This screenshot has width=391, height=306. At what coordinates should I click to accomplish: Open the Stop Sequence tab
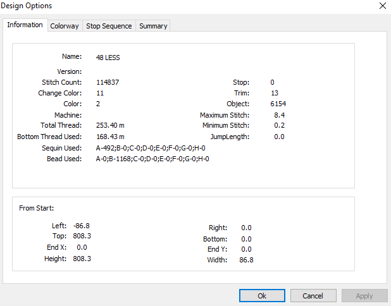[109, 26]
